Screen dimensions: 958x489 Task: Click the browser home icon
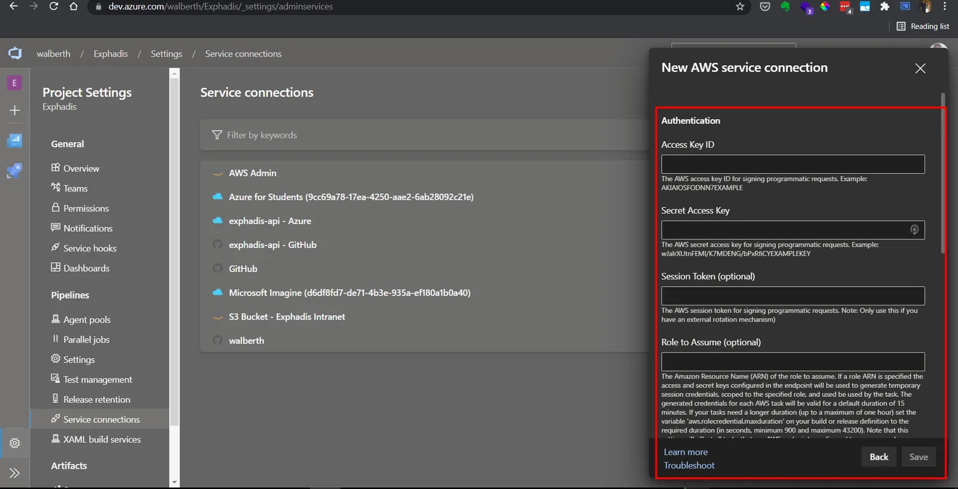click(74, 7)
